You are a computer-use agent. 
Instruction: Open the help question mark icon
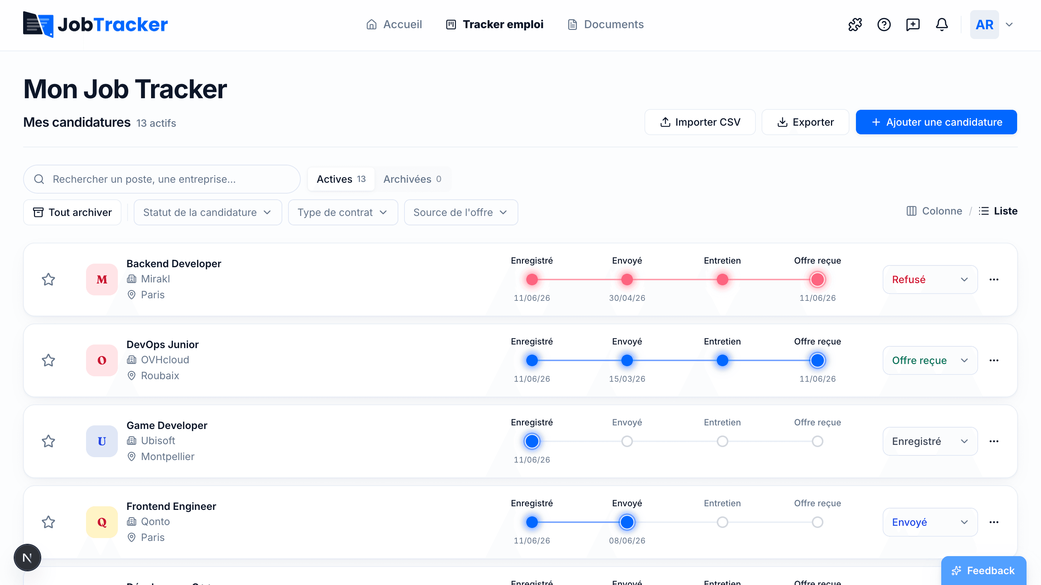tap(884, 25)
